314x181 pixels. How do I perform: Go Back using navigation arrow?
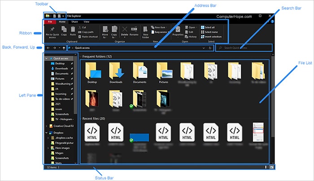(x=48, y=48)
